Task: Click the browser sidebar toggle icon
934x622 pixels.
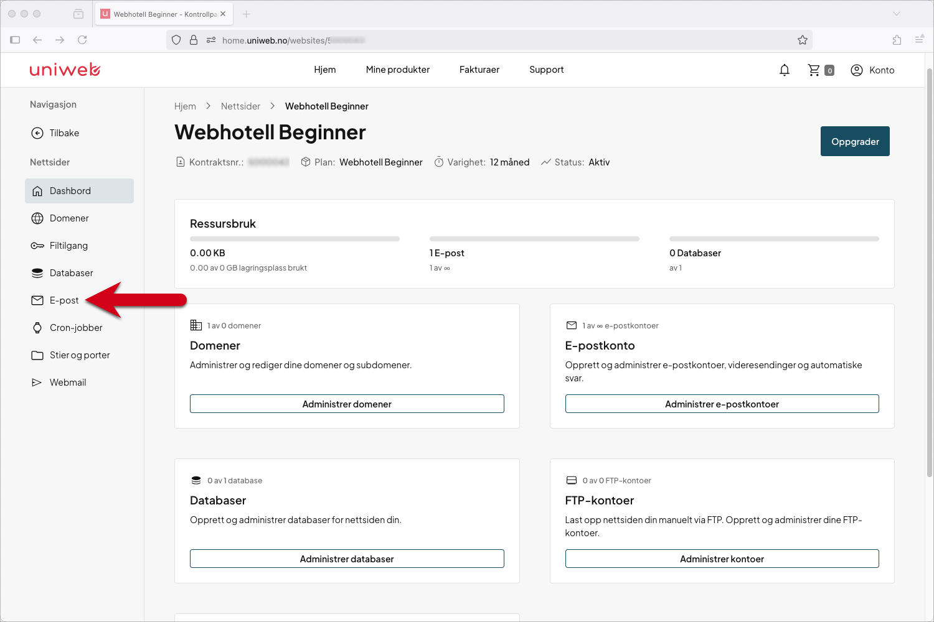Action: pyautogui.click(x=15, y=40)
